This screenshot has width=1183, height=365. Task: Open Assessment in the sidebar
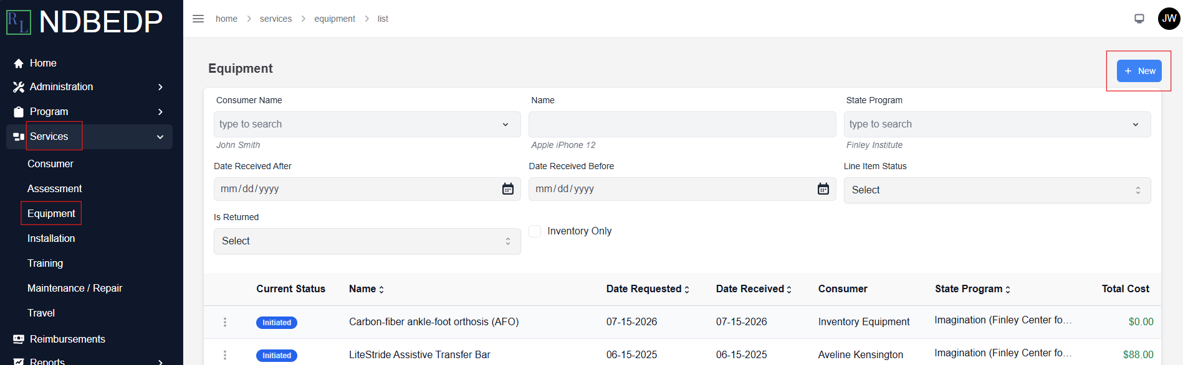pos(55,189)
